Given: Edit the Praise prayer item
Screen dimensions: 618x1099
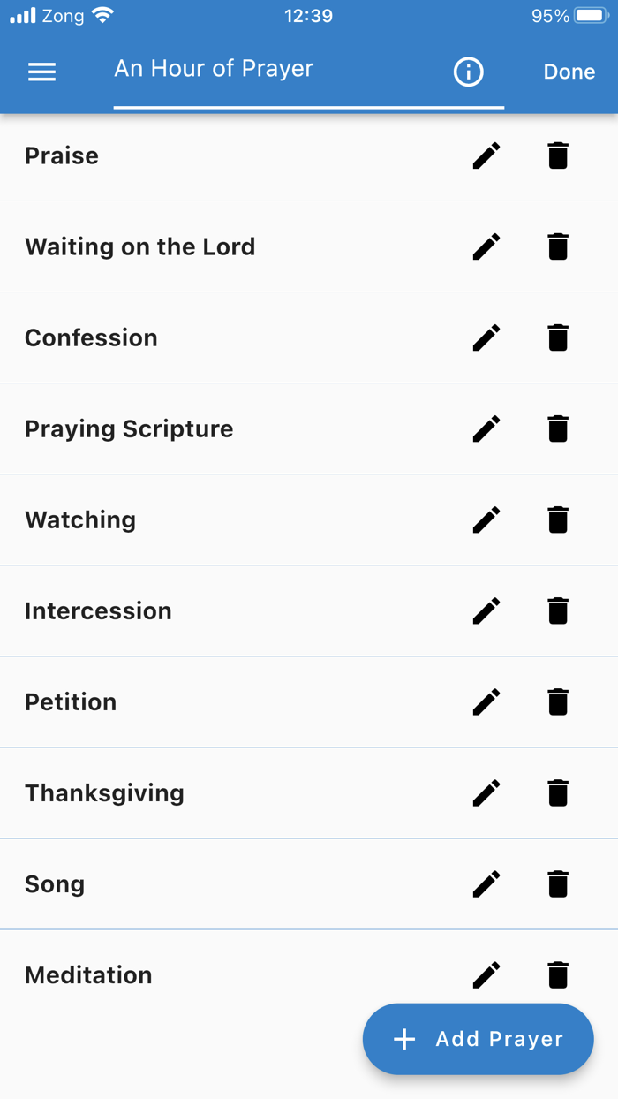Looking at the screenshot, I should point(486,155).
